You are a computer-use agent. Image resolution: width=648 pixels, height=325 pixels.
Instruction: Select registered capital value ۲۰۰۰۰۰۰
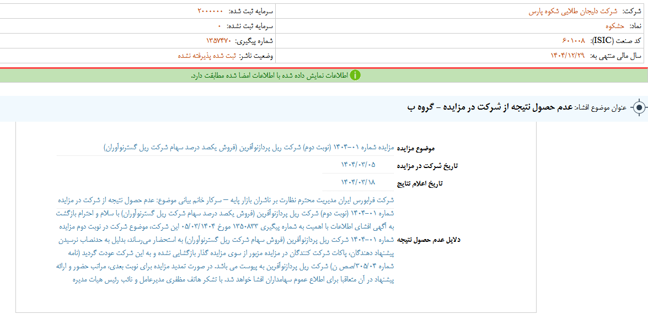(210, 12)
